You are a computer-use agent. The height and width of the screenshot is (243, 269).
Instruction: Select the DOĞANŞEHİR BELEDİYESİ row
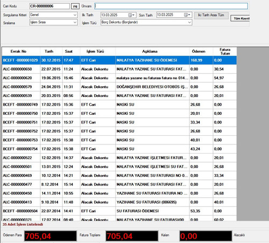119,87
